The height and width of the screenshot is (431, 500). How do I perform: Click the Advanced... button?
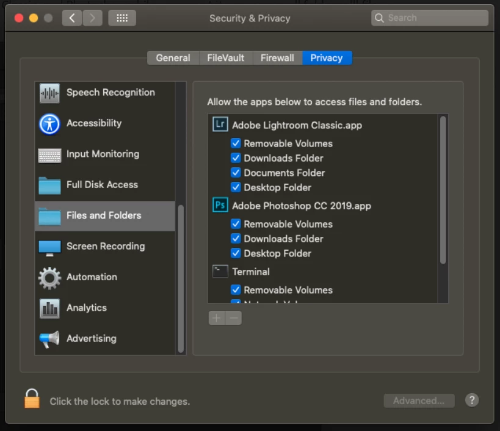coord(419,400)
